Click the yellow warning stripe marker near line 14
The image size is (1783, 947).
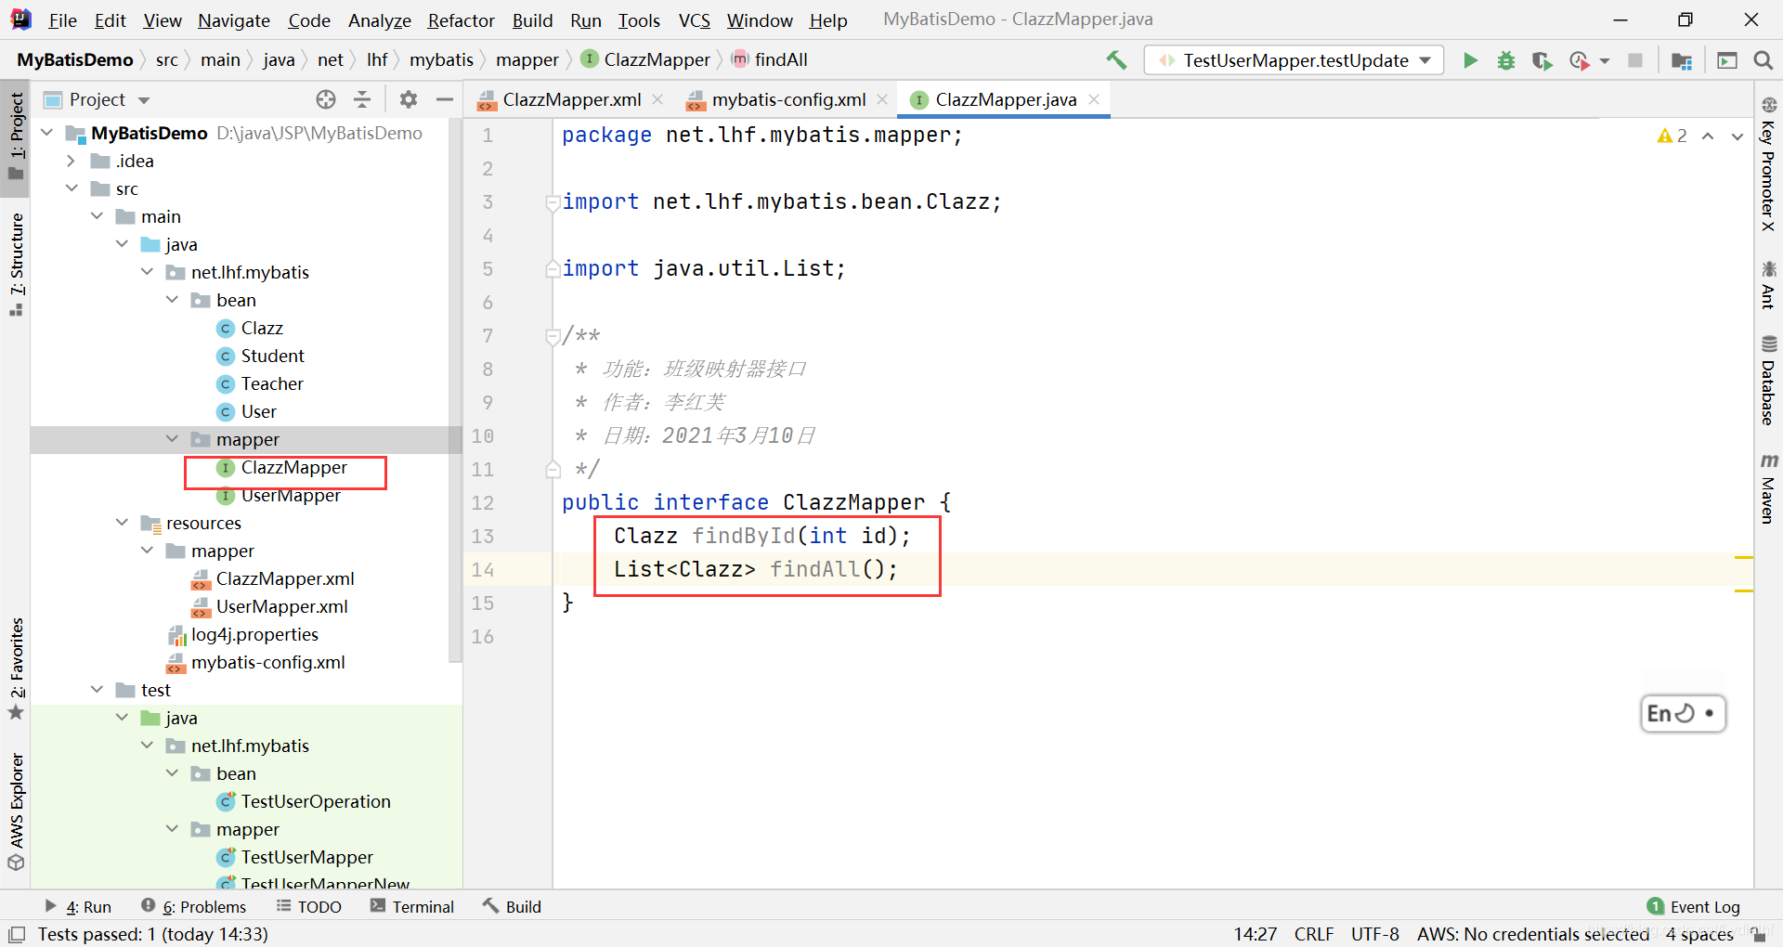1743,557
